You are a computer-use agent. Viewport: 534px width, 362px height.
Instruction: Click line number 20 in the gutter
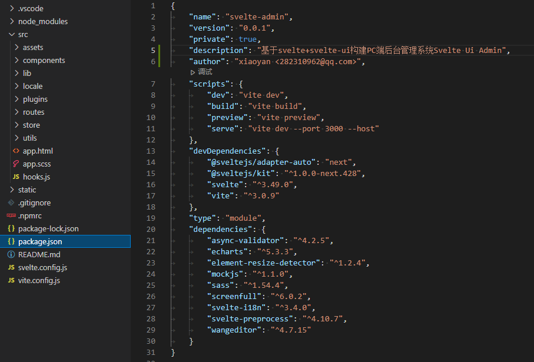[x=151, y=229]
